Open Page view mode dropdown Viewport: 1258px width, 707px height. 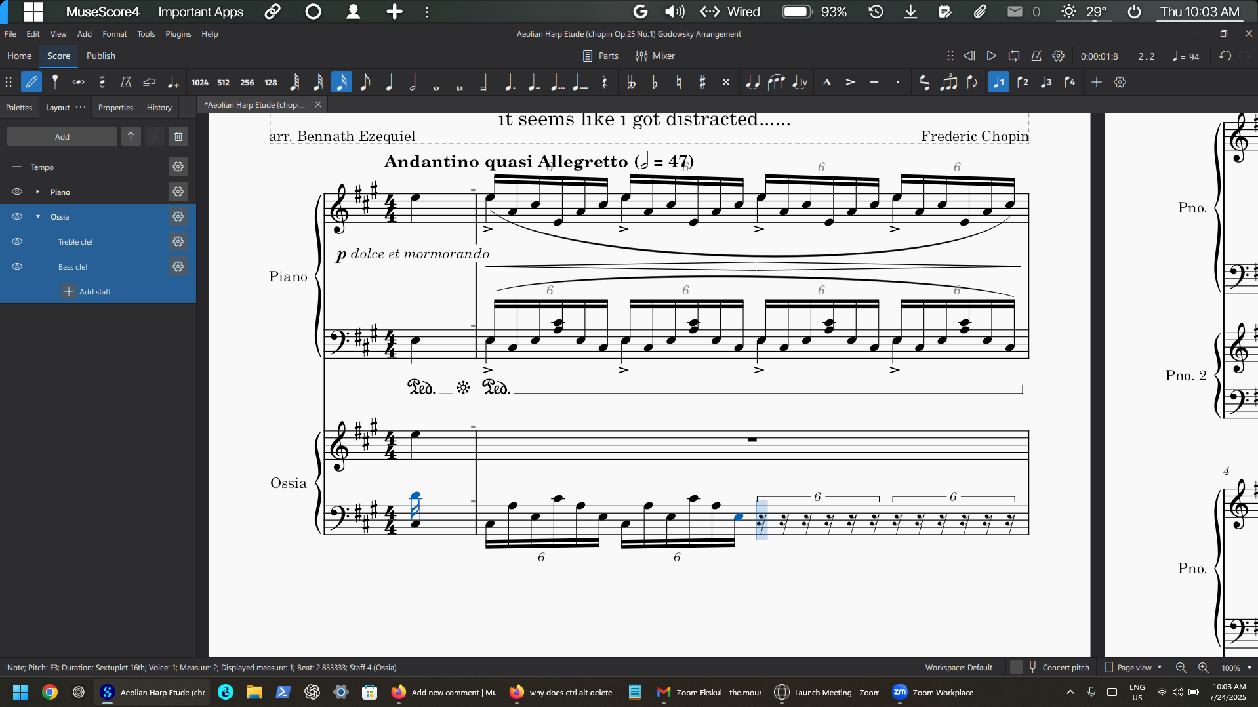coord(1133,668)
